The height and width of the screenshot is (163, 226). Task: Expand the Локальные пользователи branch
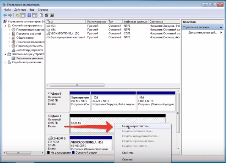[x=9, y=42]
